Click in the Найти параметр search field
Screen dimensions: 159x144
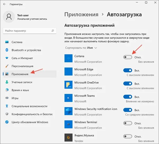30,31
